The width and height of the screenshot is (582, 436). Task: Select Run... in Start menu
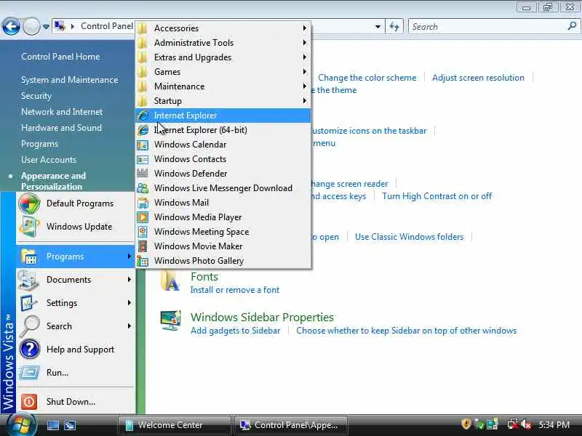pos(76,373)
